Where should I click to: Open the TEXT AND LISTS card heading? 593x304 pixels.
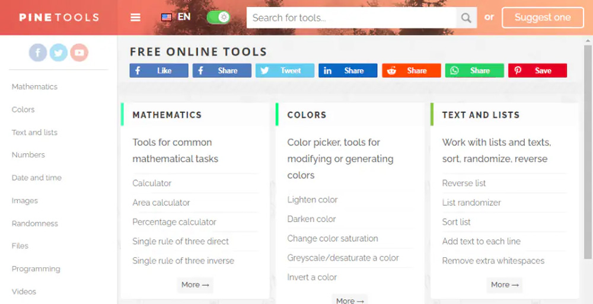(x=481, y=115)
